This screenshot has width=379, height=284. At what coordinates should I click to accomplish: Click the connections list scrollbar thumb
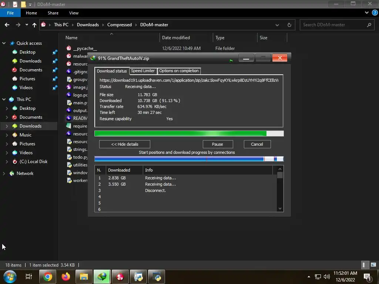(280, 175)
